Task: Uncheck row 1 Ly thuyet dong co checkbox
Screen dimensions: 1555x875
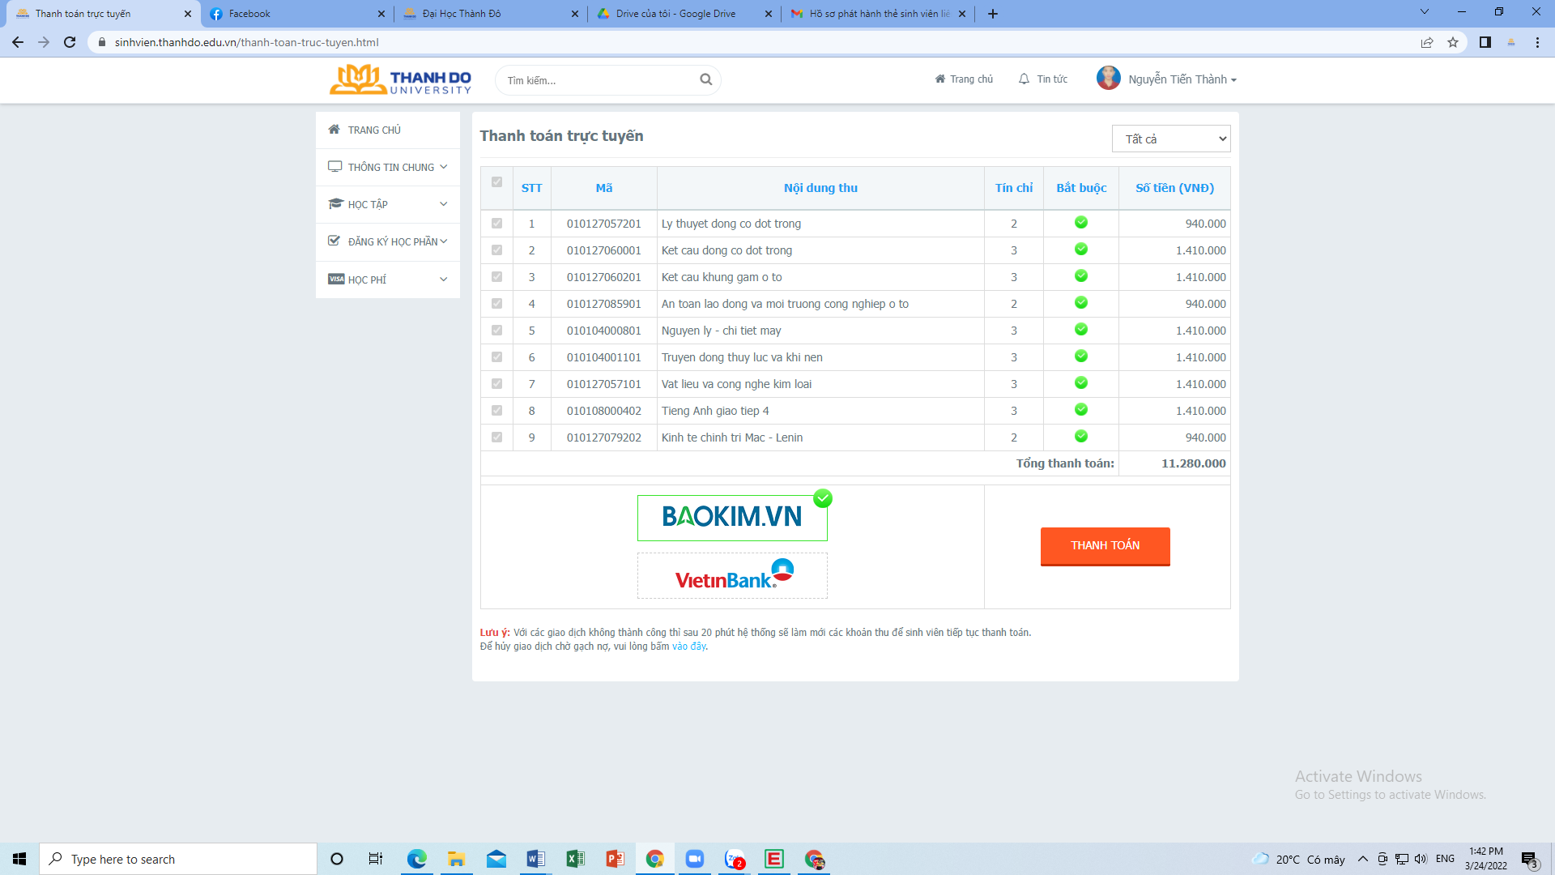Action: point(496,224)
